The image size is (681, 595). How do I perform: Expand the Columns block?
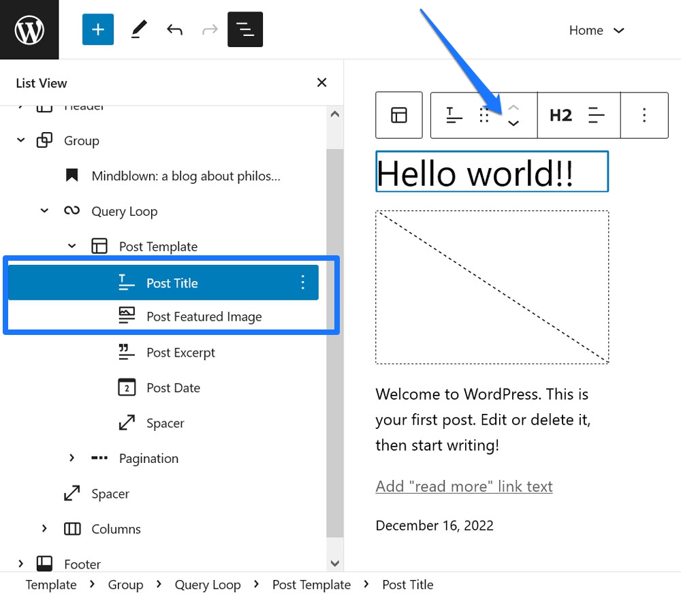pyautogui.click(x=45, y=529)
